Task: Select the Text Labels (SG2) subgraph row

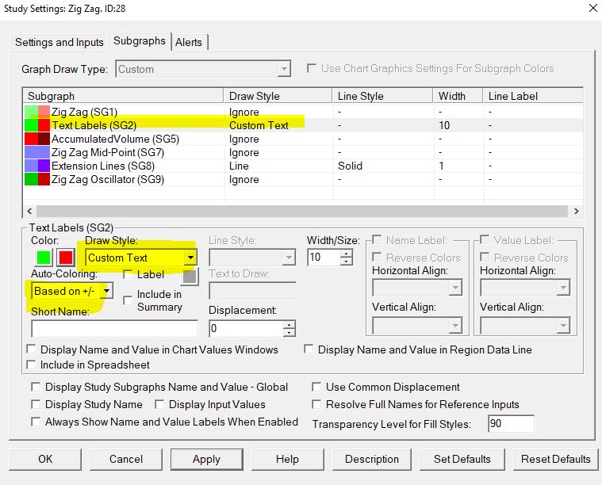Action: [303, 125]
